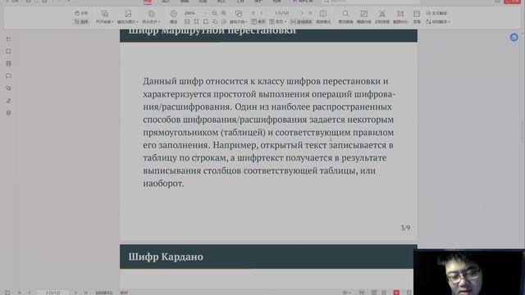The height and width of the screenshot is (295, 525).
Task: Click the page number field in toolbar
Action: (282, 13)
